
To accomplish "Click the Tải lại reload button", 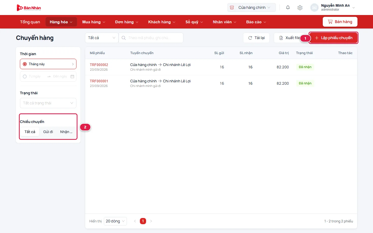I will 256,38.
